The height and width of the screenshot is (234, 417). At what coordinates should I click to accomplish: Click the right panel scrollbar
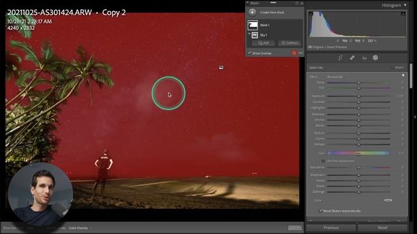[411, 75]
